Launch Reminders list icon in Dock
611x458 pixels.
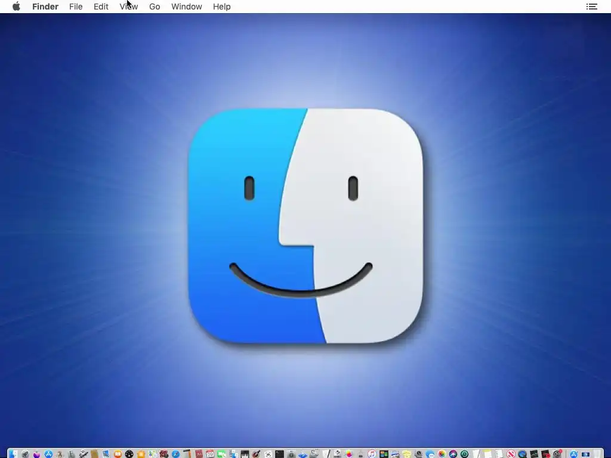(x=499, y=454)
